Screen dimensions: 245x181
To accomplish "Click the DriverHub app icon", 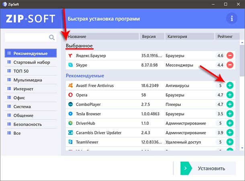I will click(x=70, y=123).
